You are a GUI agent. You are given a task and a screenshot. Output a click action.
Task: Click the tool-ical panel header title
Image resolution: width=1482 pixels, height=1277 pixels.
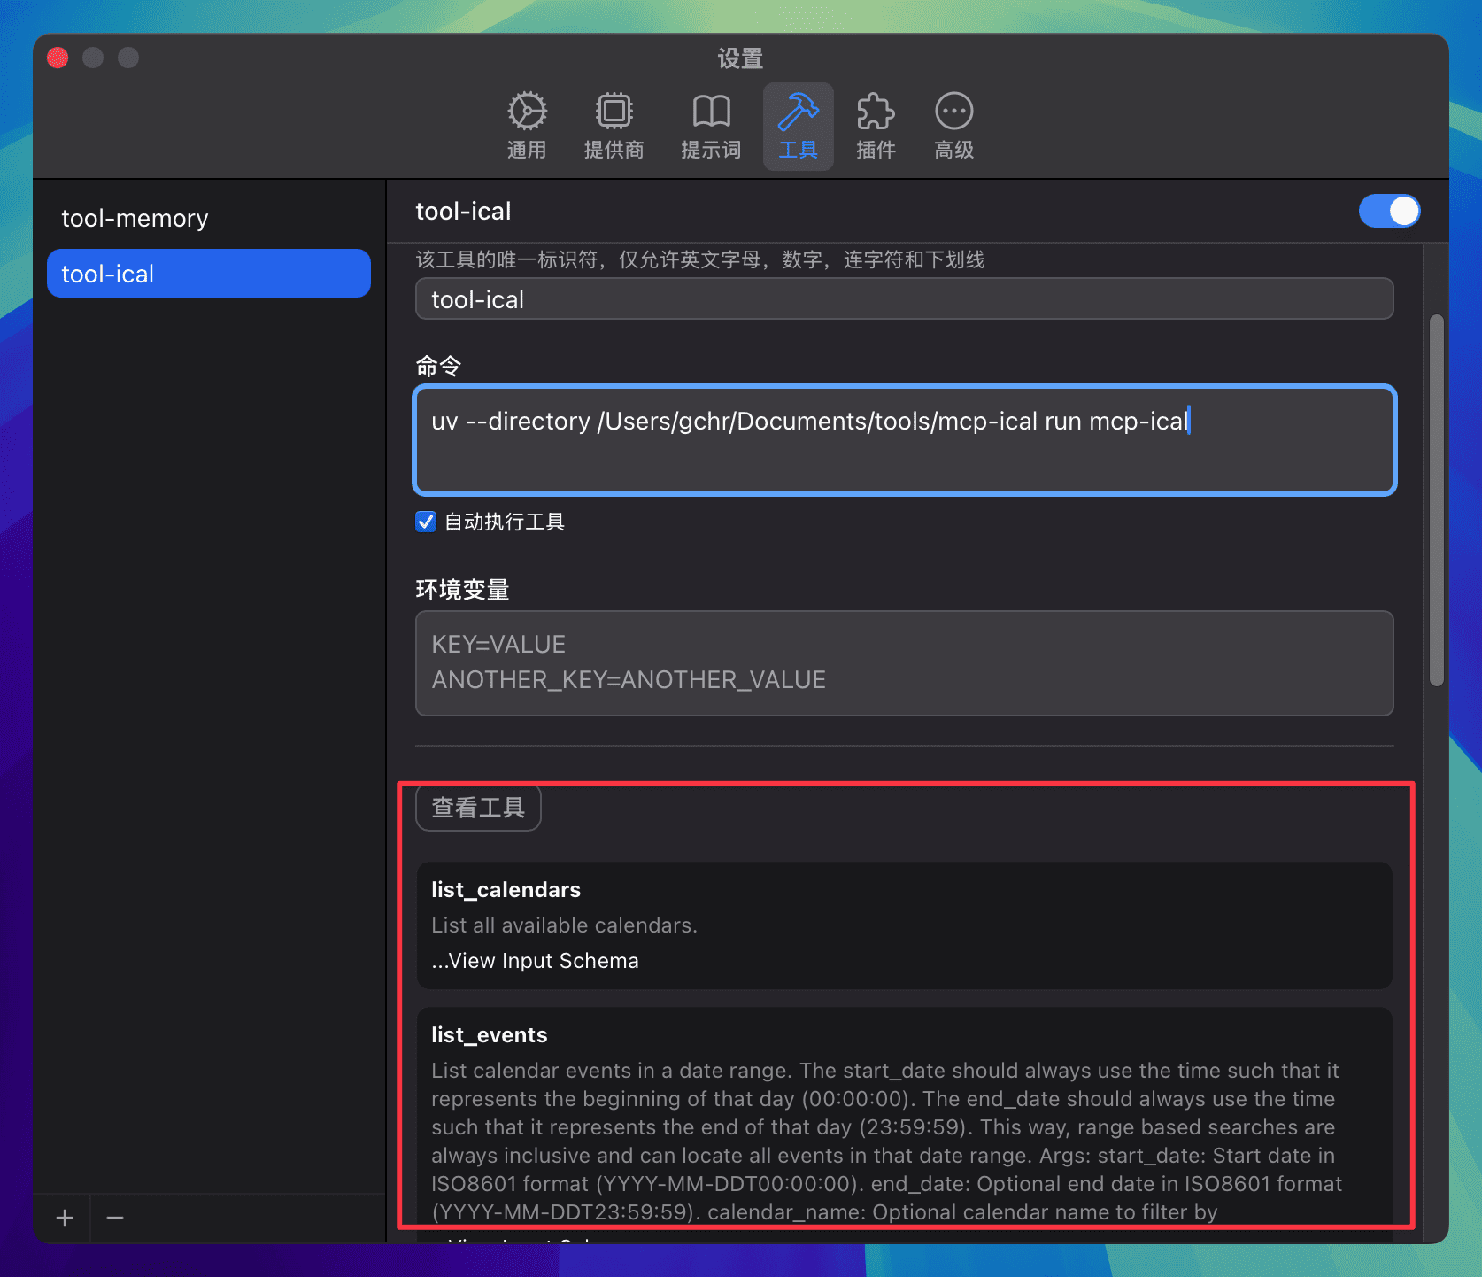[x=463, y=211]
